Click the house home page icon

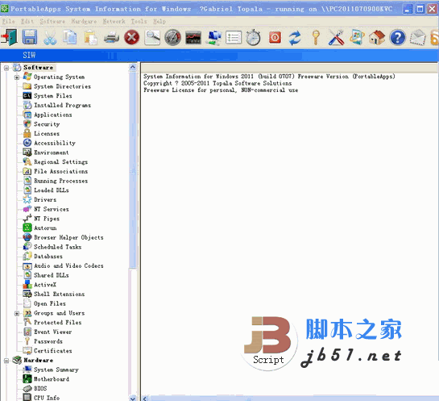(x=377, y=38)
